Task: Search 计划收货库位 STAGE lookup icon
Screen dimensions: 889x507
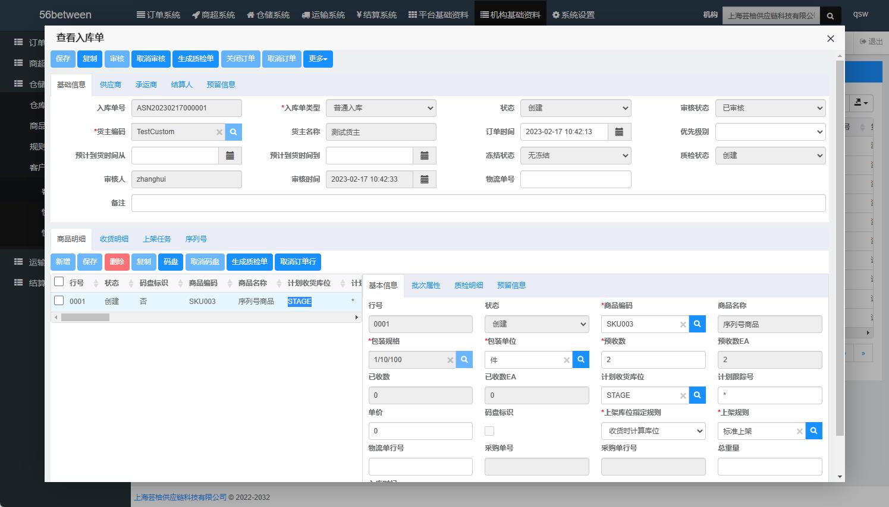Action: 698,395
